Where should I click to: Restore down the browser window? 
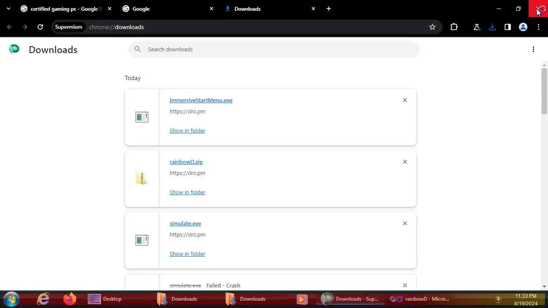tap(518, 9)
